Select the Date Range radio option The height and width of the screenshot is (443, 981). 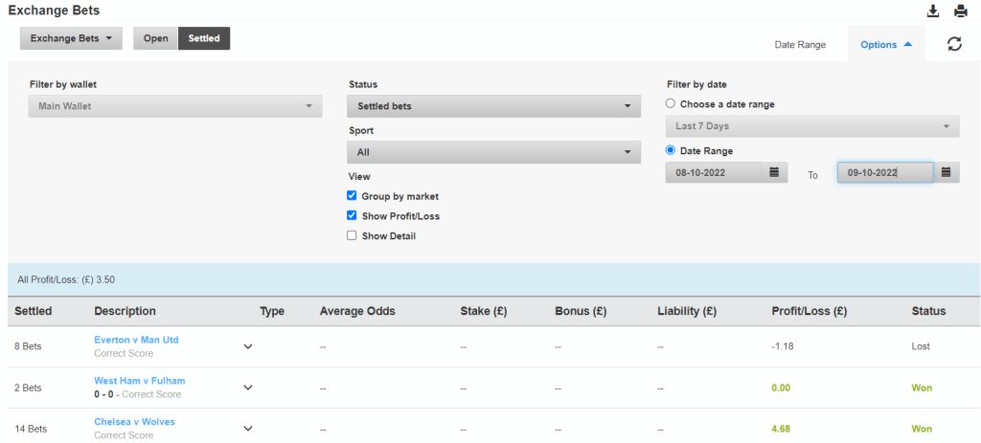pyautogui.click(x=671, y=151)
